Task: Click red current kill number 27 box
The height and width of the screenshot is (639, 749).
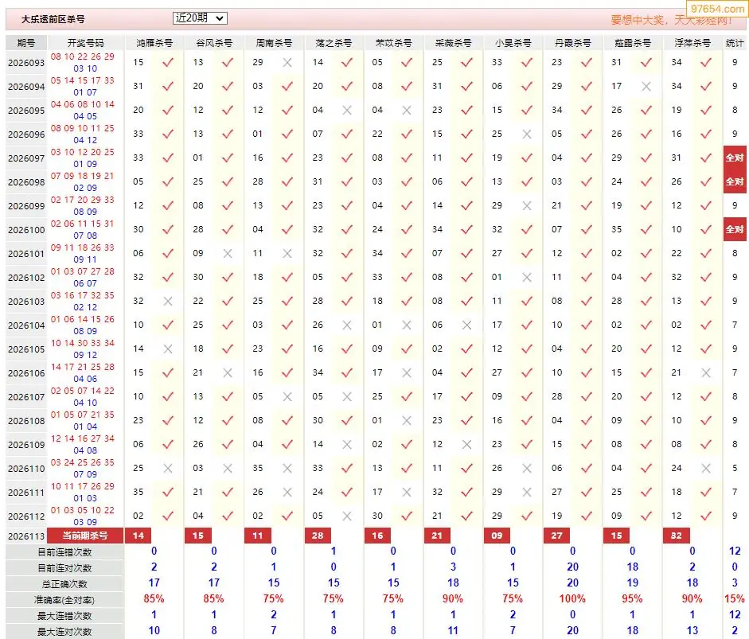Action: point(557,536)
